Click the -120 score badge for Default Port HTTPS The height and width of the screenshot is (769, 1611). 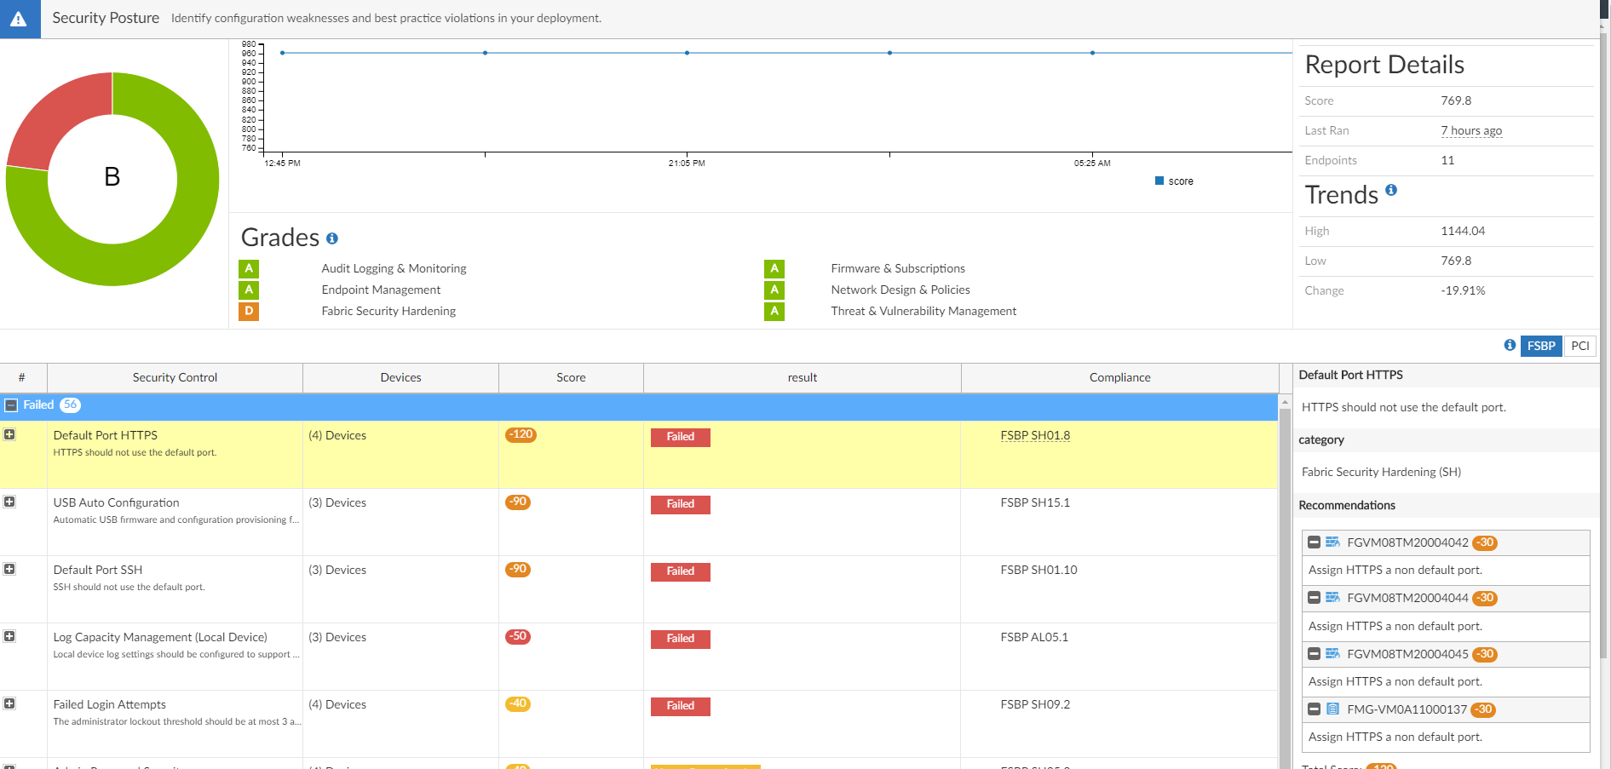click(521, 434)
